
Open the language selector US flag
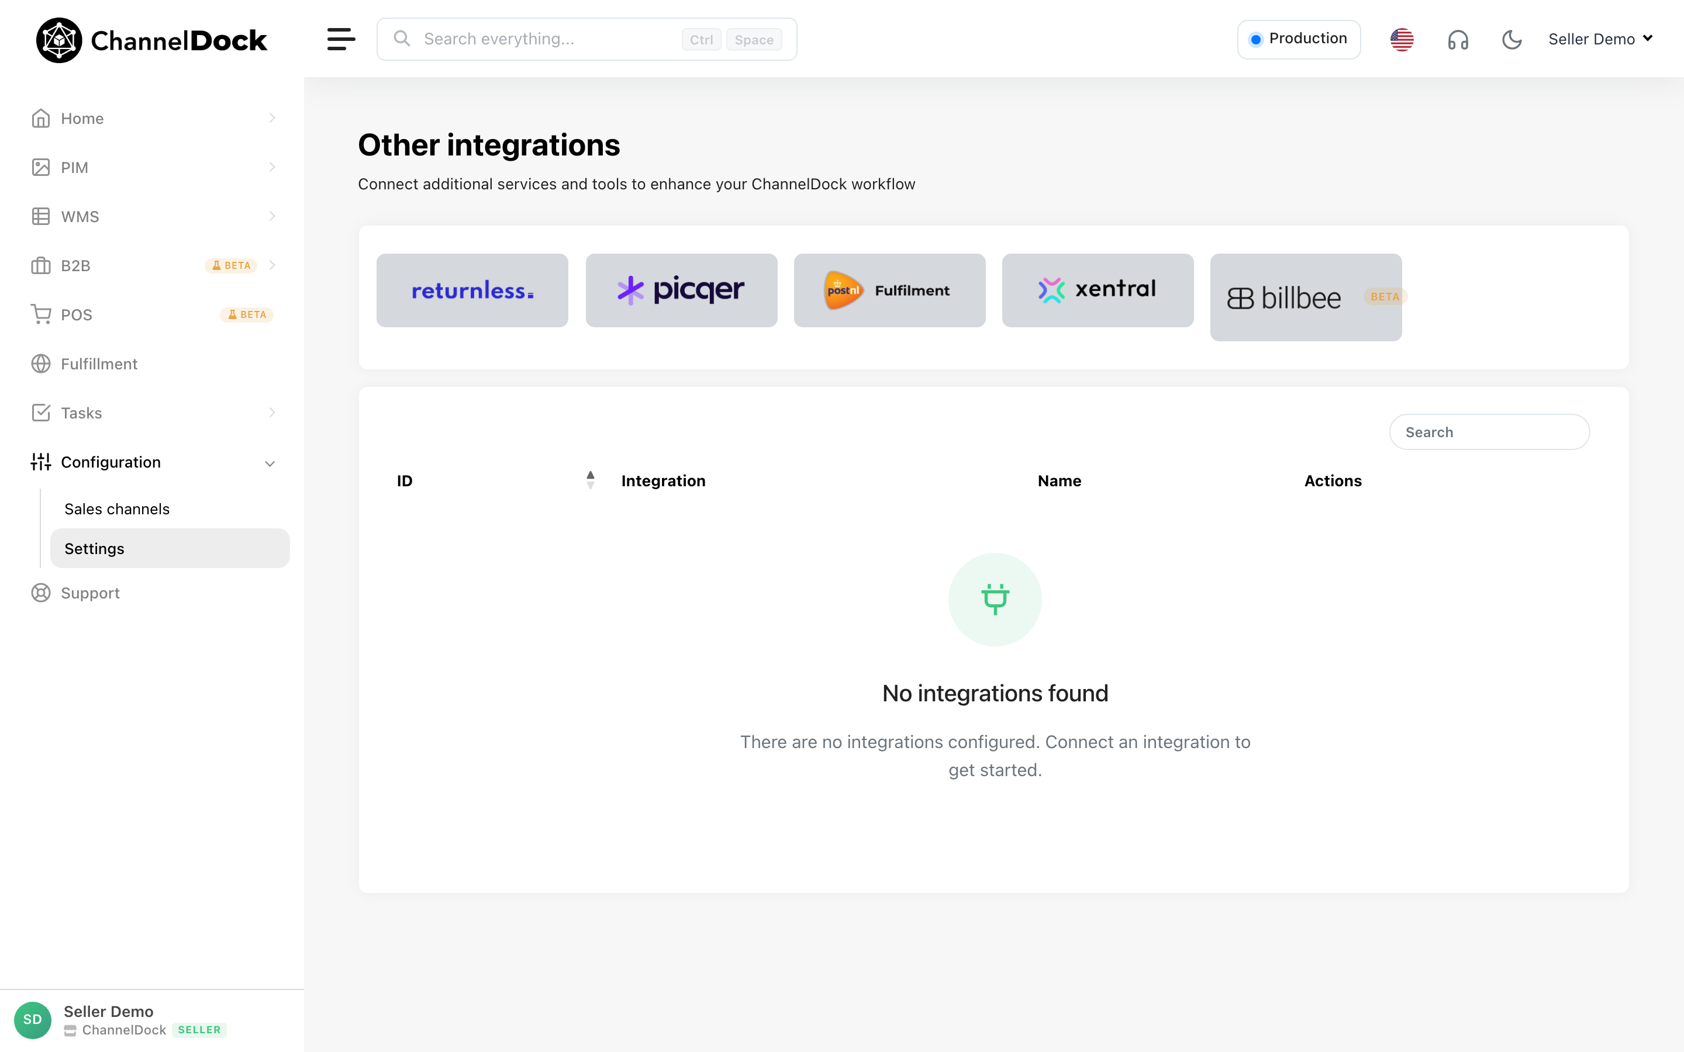[x=1402, y=40]
